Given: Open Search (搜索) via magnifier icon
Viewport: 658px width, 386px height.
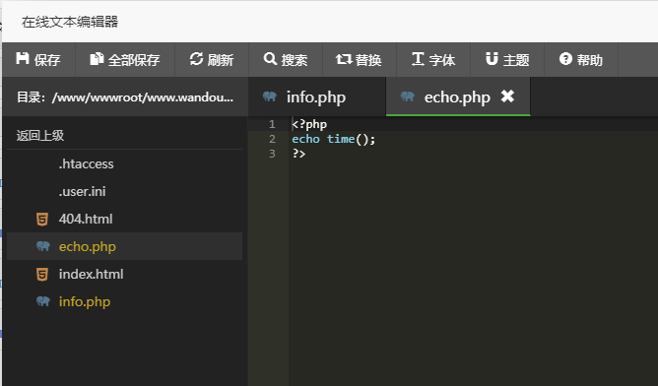Looking at the screenshot, I should click(x=270, y=59).
